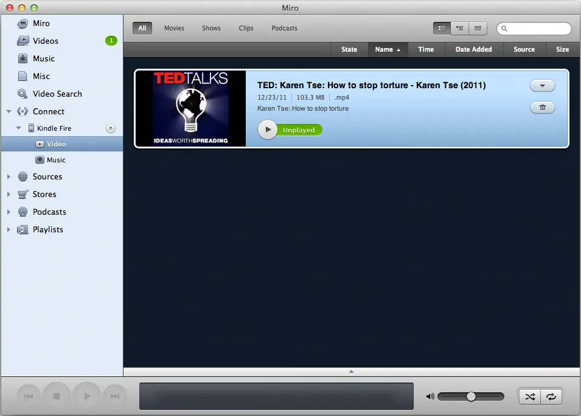Expand the Sources section

(9, 177)
